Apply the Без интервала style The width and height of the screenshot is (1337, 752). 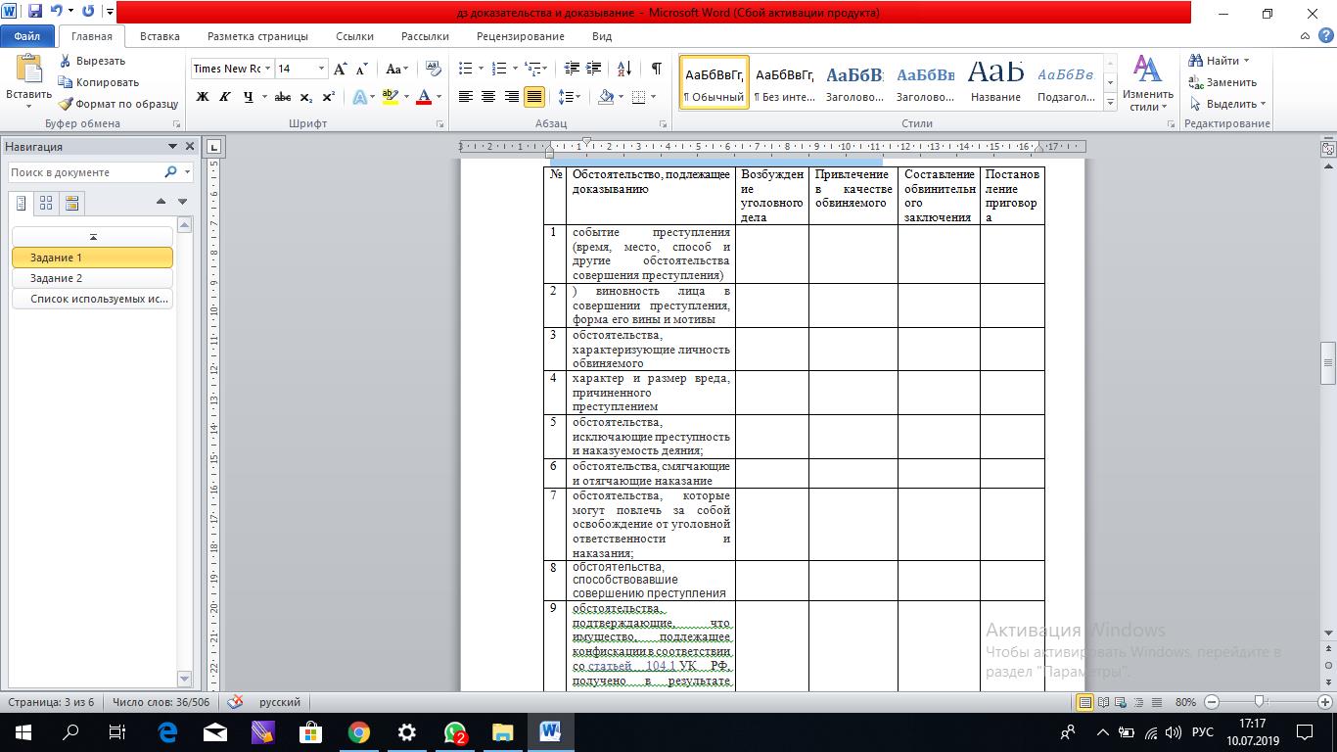pyautogui.click(x=785, y=82)
